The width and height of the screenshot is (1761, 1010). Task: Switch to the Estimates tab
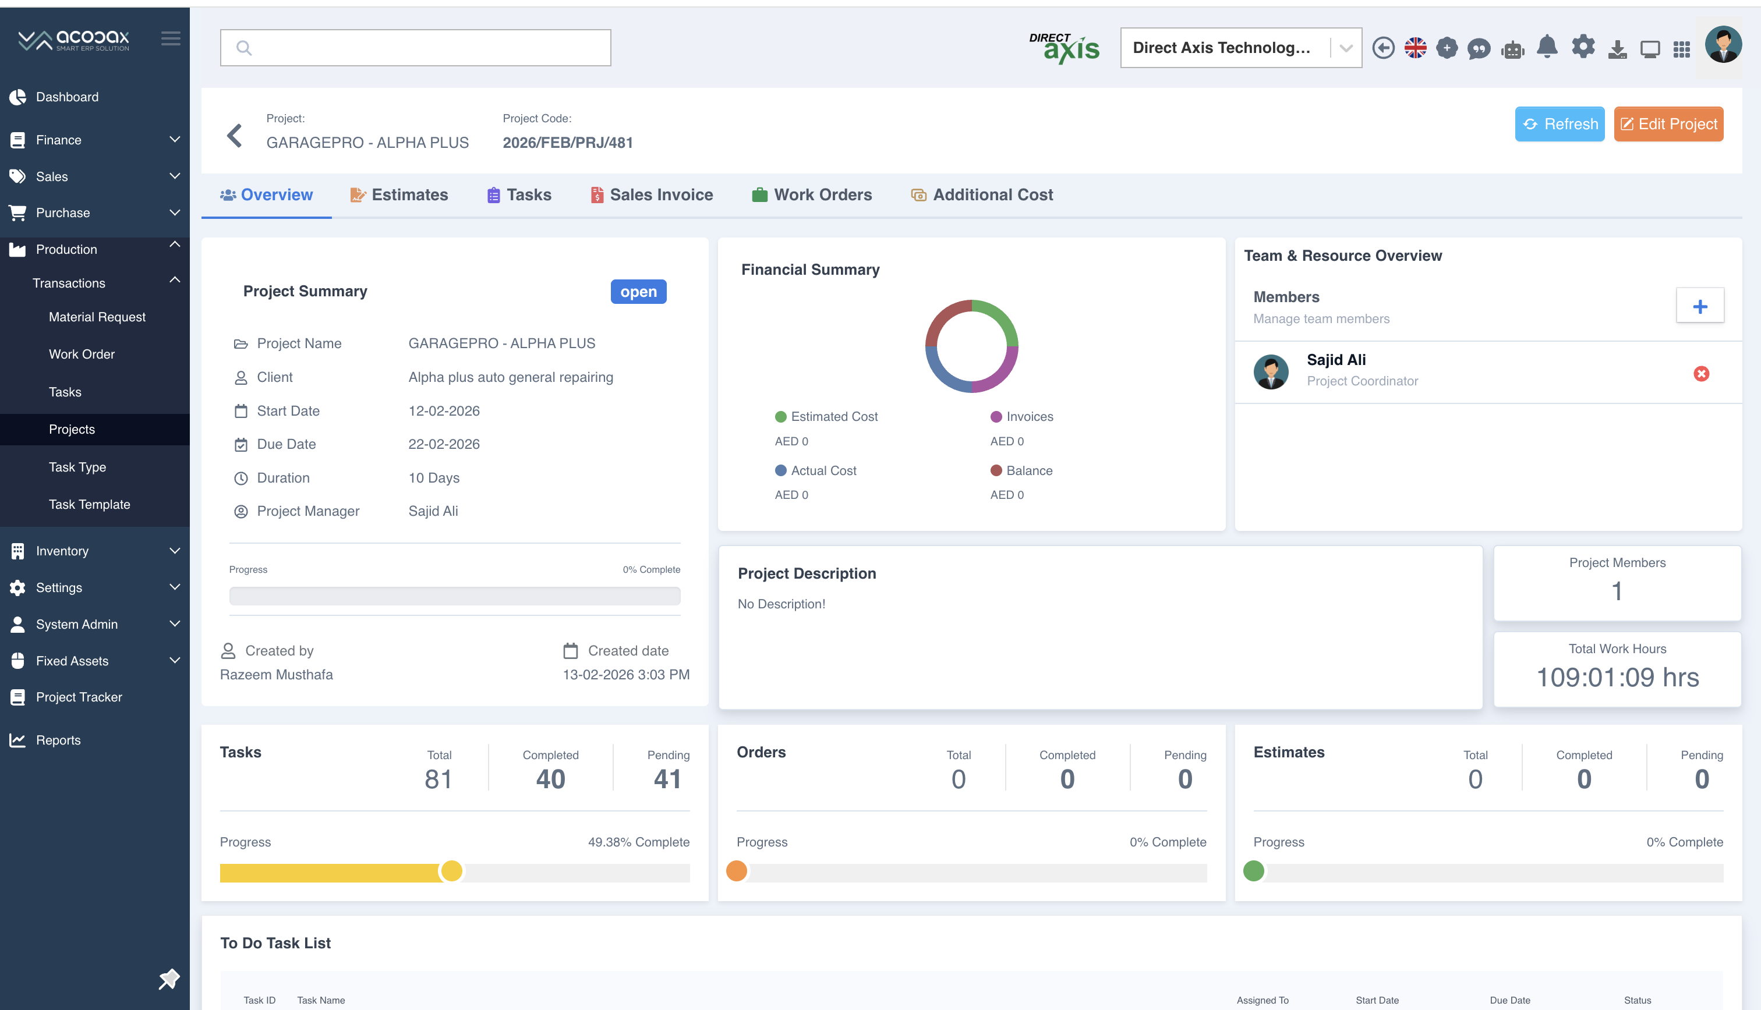[x=399, y=195]
